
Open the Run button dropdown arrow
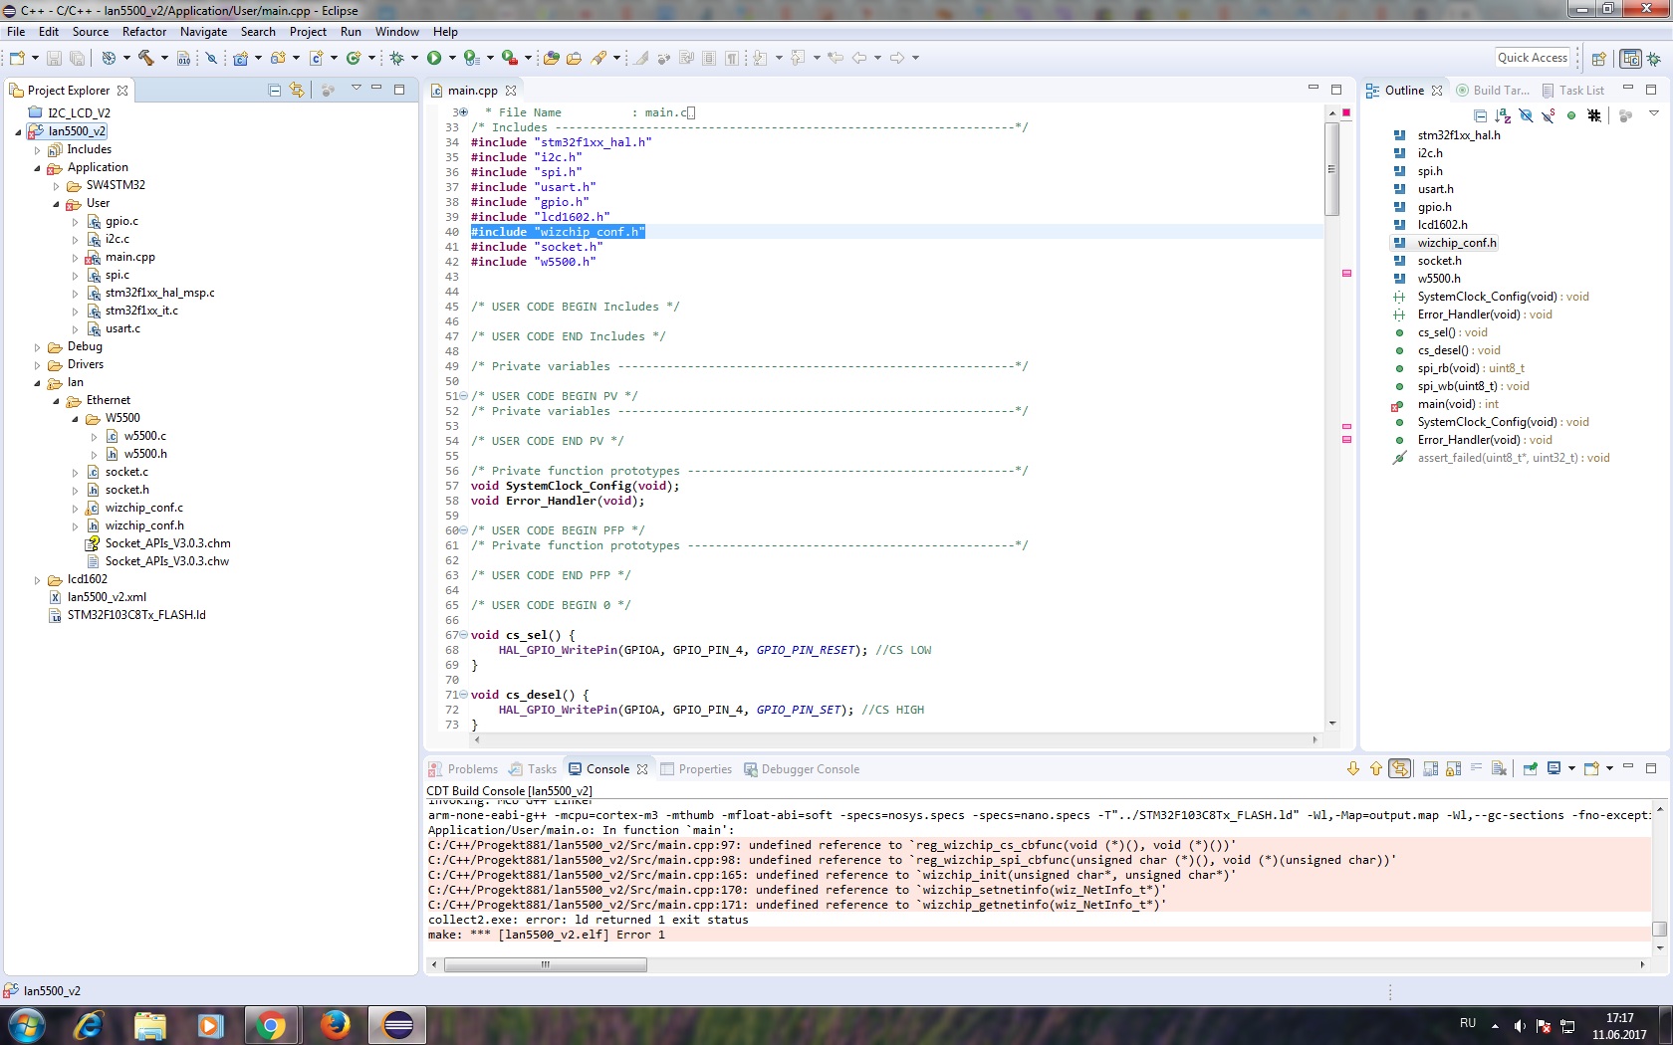pyautogui.click(x=452, y=58)
